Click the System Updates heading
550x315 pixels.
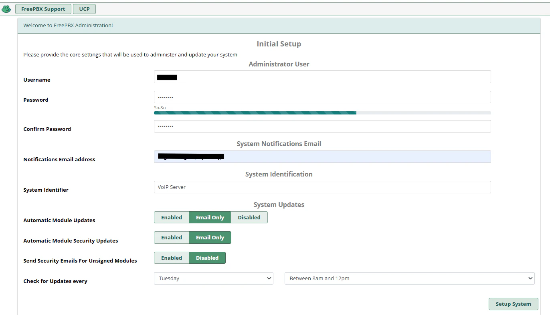(279, 205)
